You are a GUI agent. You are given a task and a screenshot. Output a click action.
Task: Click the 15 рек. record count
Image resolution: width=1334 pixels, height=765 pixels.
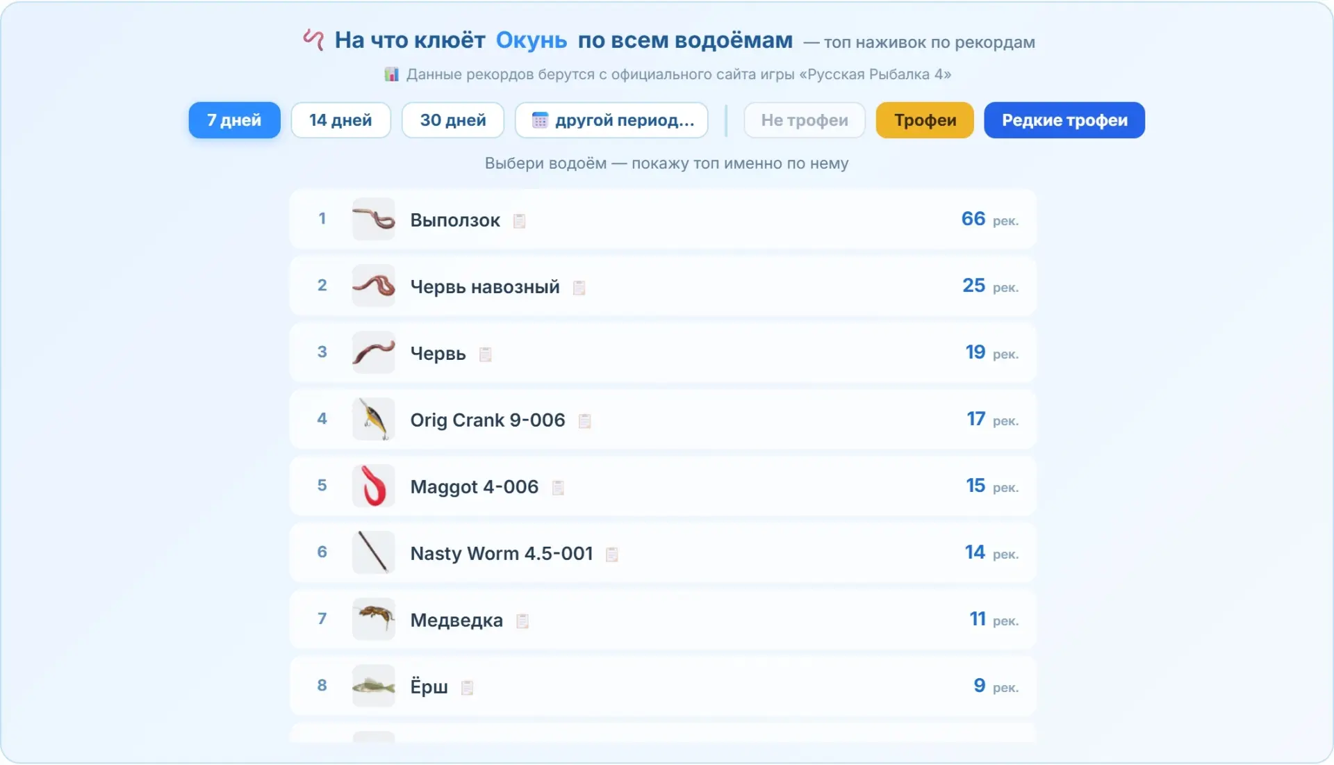(992, 486)
